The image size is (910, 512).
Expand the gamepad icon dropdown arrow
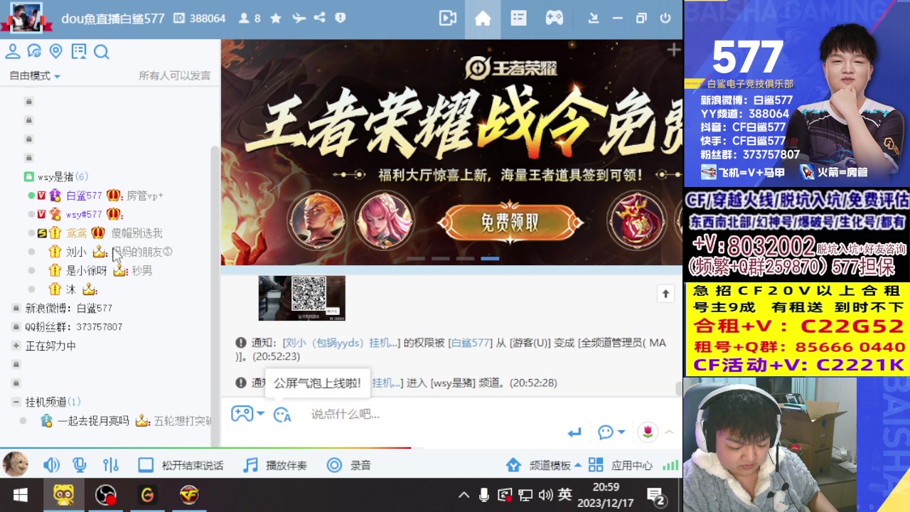click(260, 414)
